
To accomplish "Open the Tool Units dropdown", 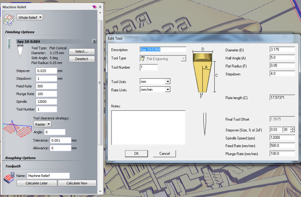I will [167, 82].
